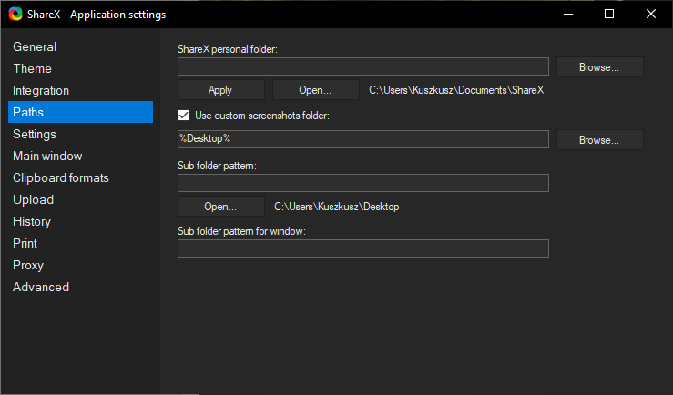Switch to the Theme section
This screenshot has height=395, width=673.
[32, 68]
